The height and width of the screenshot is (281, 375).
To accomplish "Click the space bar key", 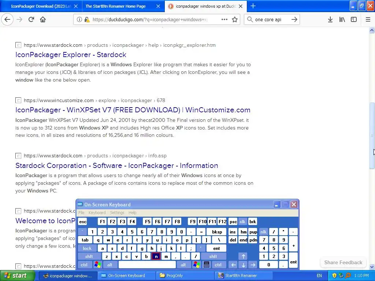I will [x=147, y=265].
